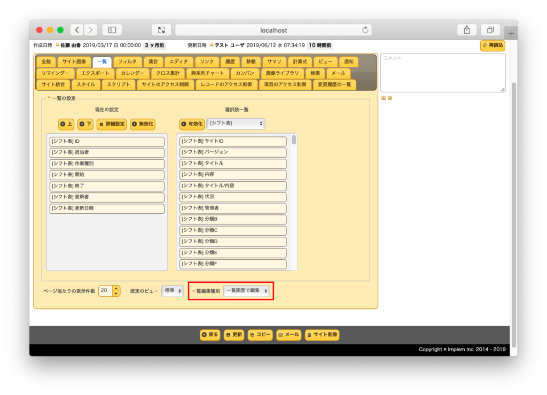Image resolution: width=547 pixels, height=395 pixels.
Task: Open the スクリプト tab
Action: point(118,84)
